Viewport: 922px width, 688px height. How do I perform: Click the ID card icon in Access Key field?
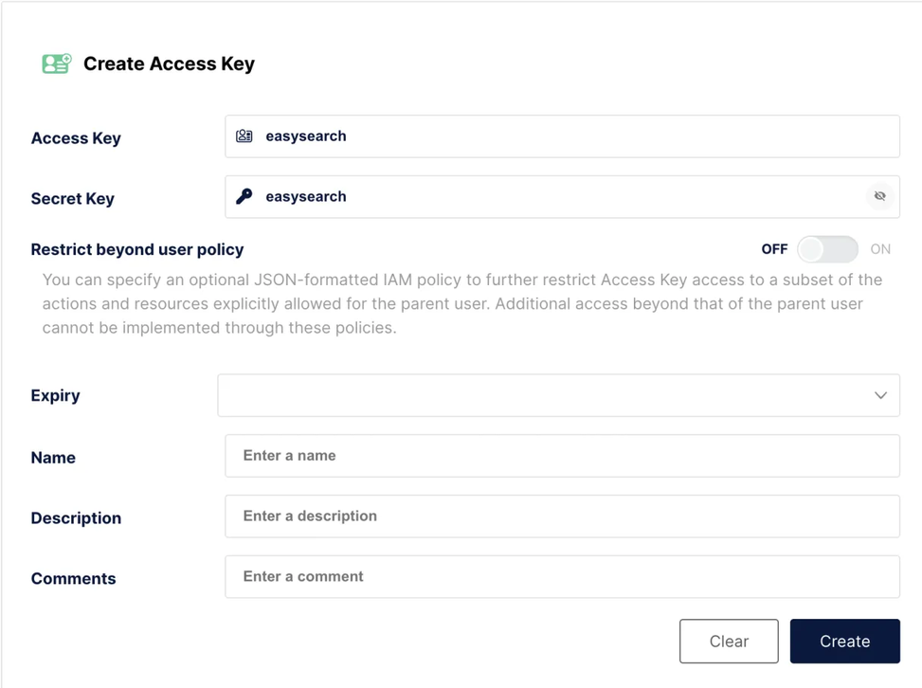coord(244,136)
